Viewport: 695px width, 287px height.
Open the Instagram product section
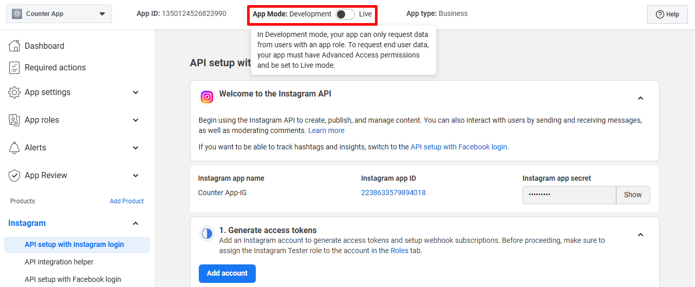pyautogui.click(x=27, y=223)
